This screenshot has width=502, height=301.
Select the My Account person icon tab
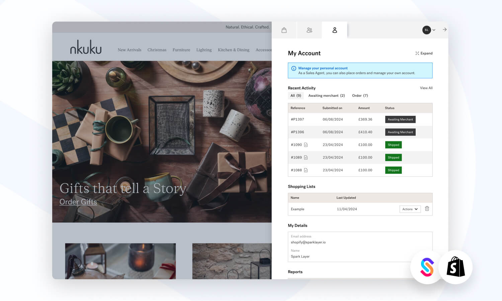[334, 30]
